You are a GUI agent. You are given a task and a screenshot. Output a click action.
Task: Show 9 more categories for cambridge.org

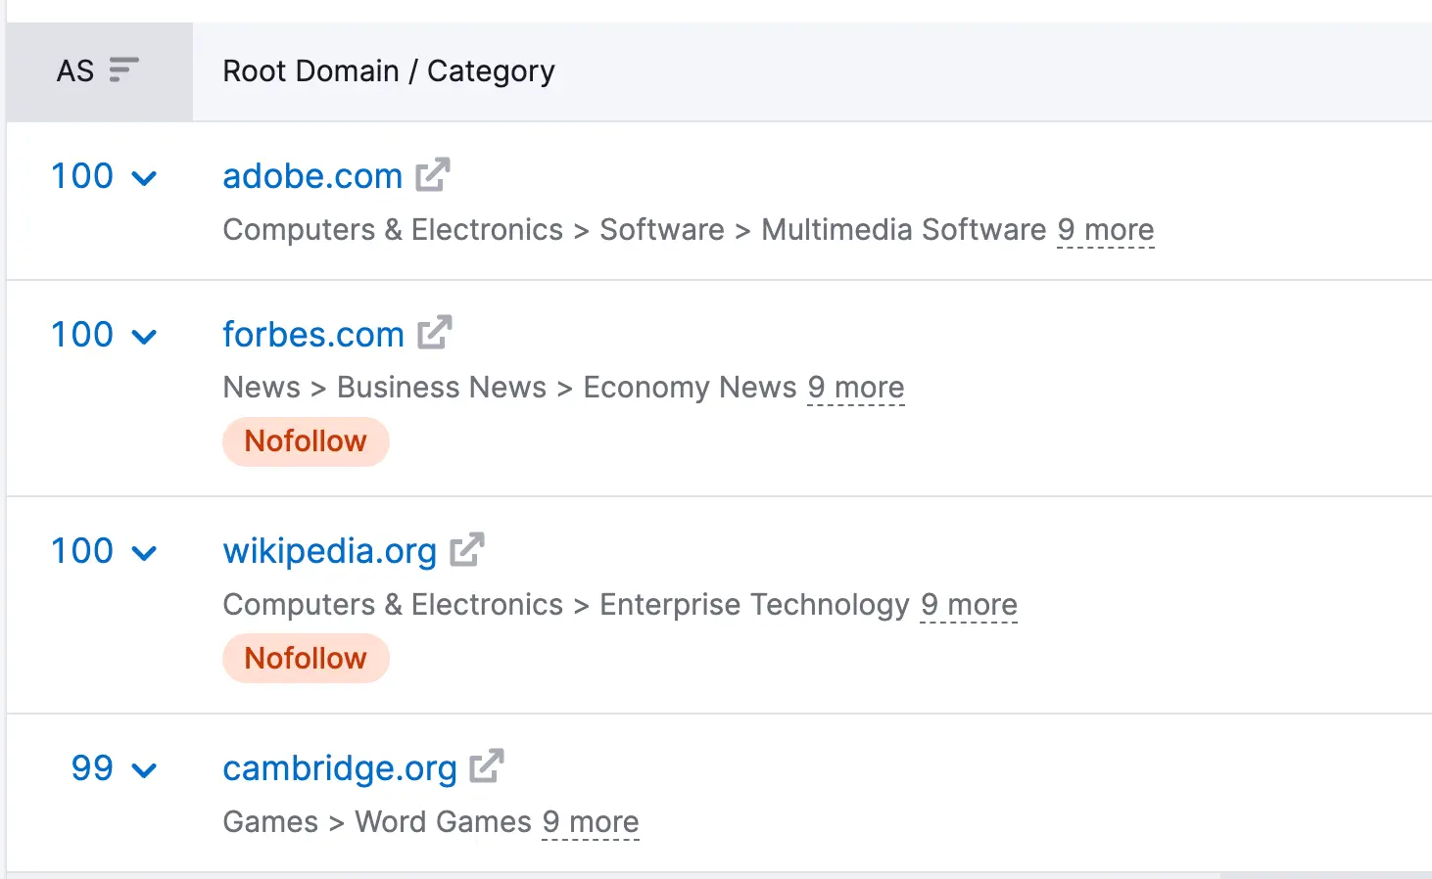591,822
